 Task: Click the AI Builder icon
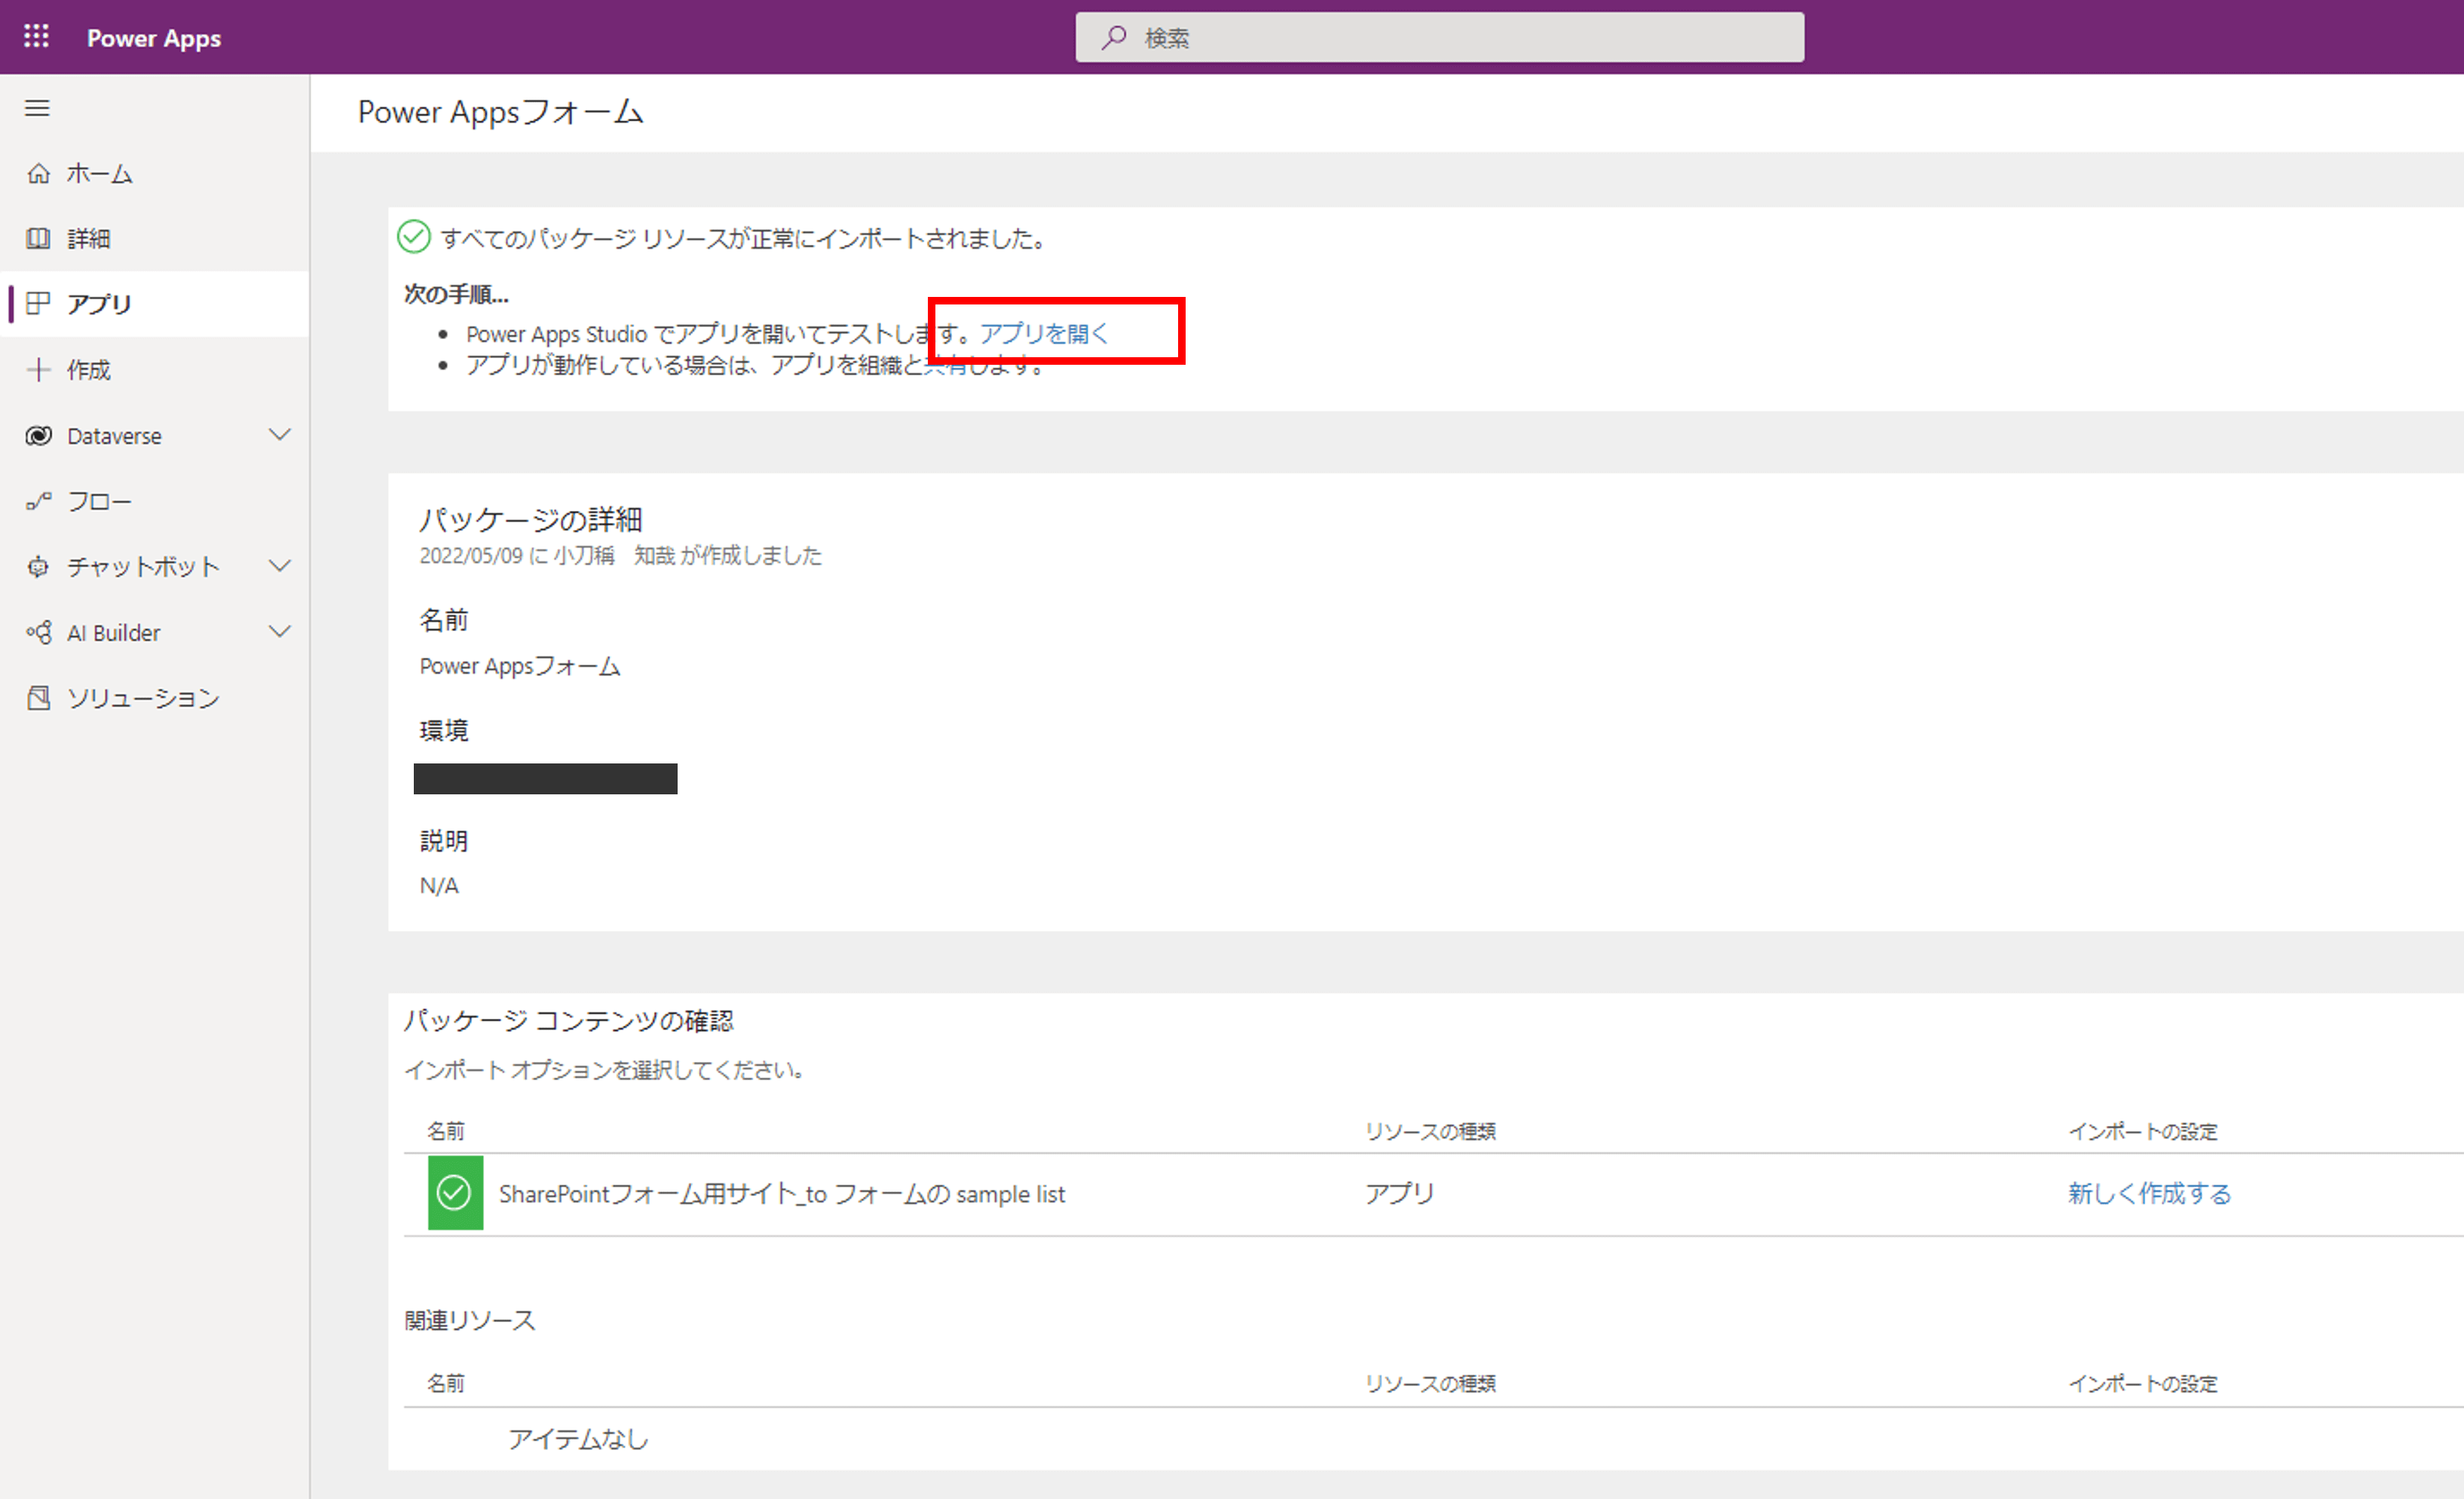tap(38, 633)
